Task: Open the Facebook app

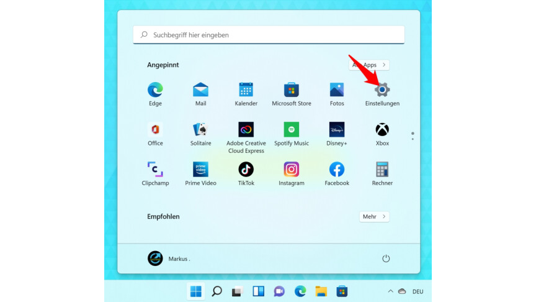Action: [337, 173]
